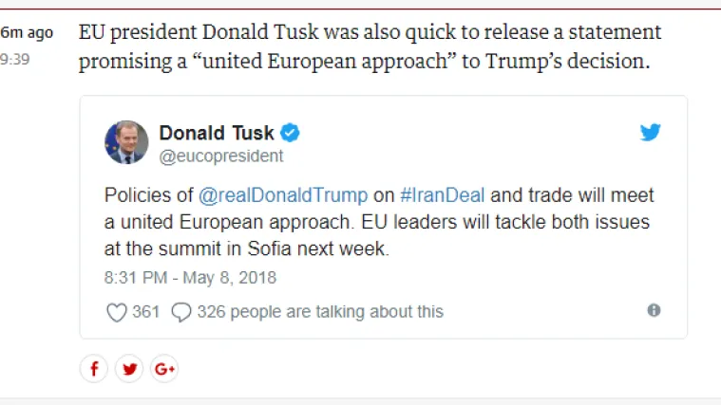Follow the @realDonaldTrump mention link
This screenshot has width=721, height=405.
click(282, 195)
